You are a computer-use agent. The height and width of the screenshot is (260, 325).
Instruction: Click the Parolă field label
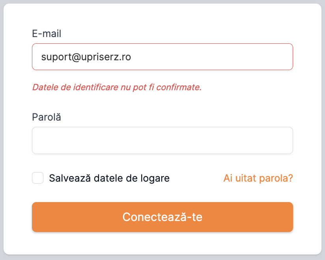coord(47,117)
